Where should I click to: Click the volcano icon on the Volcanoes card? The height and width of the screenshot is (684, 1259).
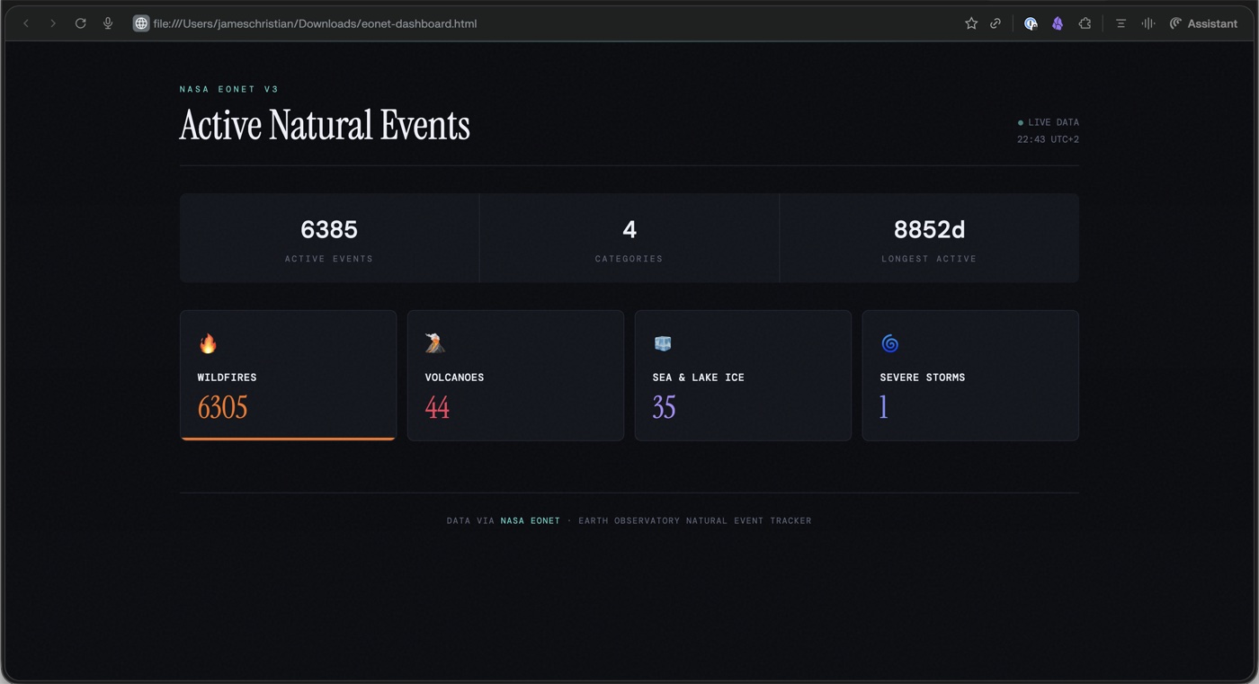click(x=435, y=343)
